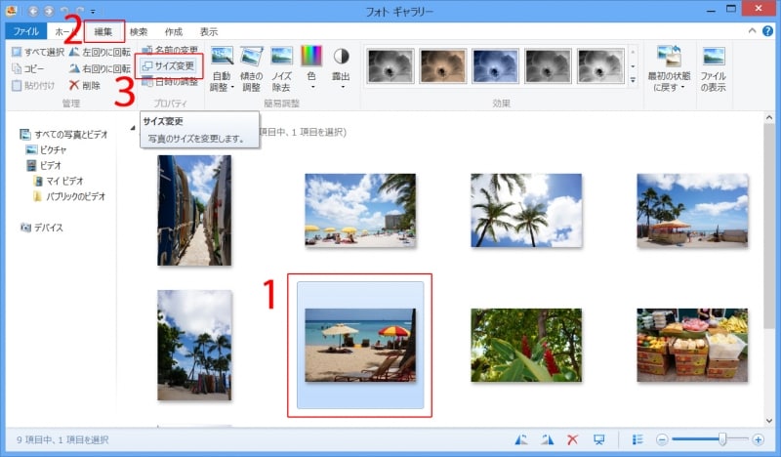781x457 pixels.
Task: Click 右回りに回転 rotate right
Action: (x=100, y=68)
